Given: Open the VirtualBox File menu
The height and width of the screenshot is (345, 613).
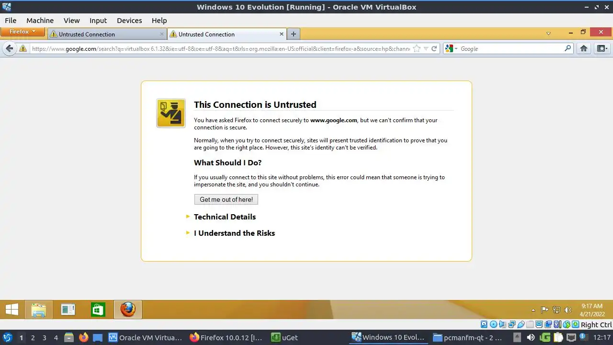Looking at the screenshot, I should point(11,20).
